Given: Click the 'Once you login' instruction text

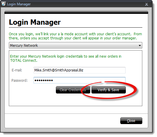Looking at the screenshot, I should click(75, 36).
